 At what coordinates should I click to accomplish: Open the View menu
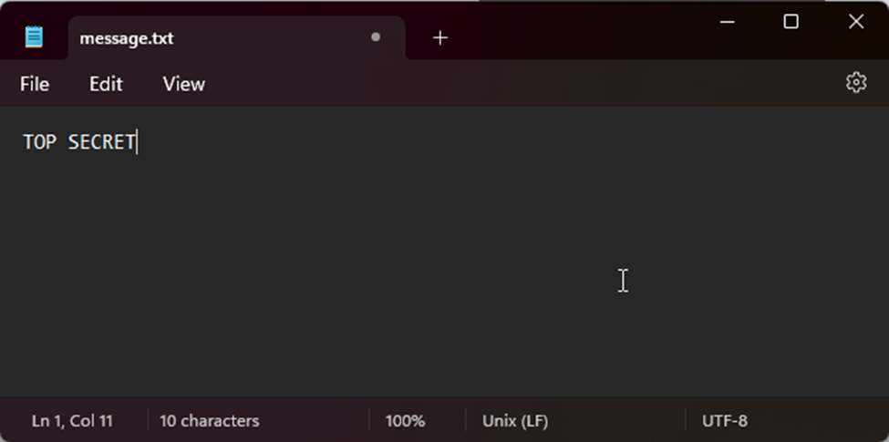[x=183, y=84]
